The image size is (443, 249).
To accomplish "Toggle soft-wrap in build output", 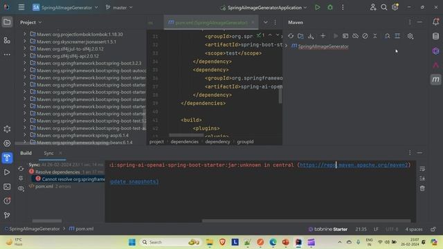I will [x=422, y=169].
